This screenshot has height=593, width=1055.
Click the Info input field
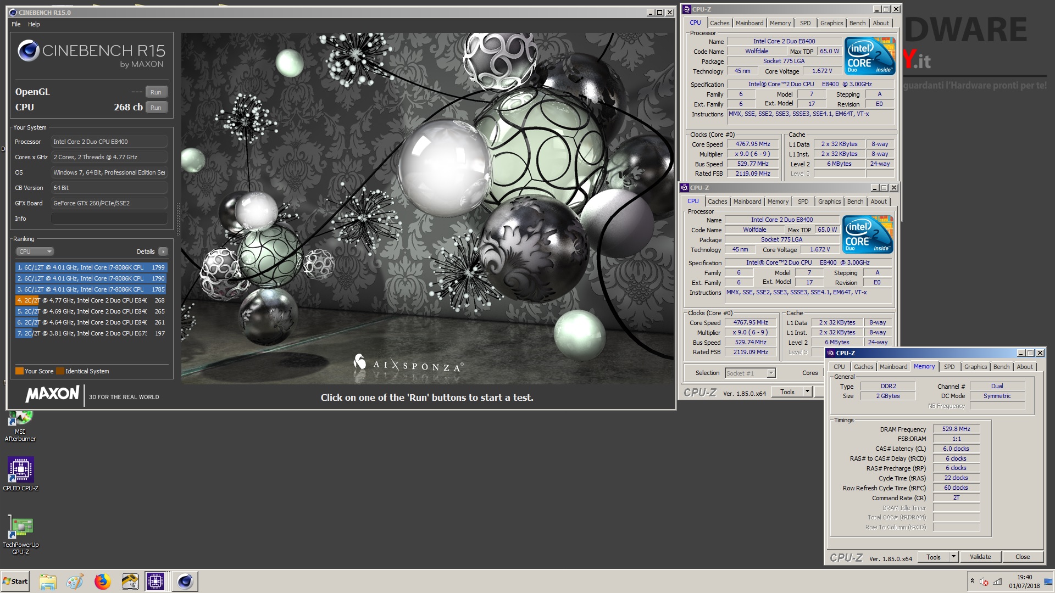pyautogui.click(x=109, y=219)
